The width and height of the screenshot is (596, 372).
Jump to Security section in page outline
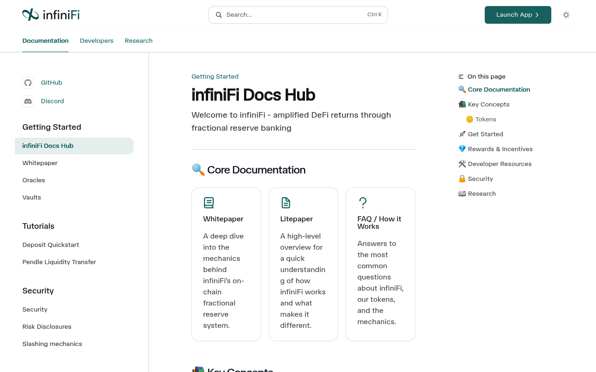point(475,179)
